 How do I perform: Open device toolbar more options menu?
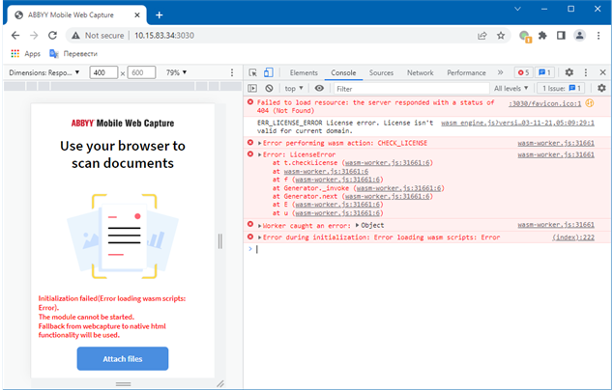coord(232,72)
